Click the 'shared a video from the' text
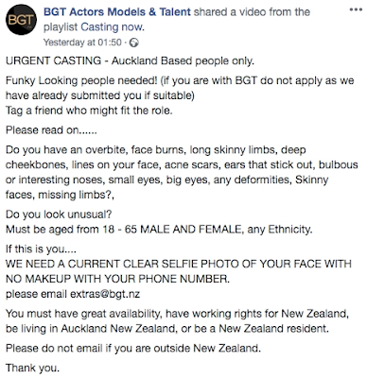Viewport: 367px width, 378px height. (x=252, y=12)
